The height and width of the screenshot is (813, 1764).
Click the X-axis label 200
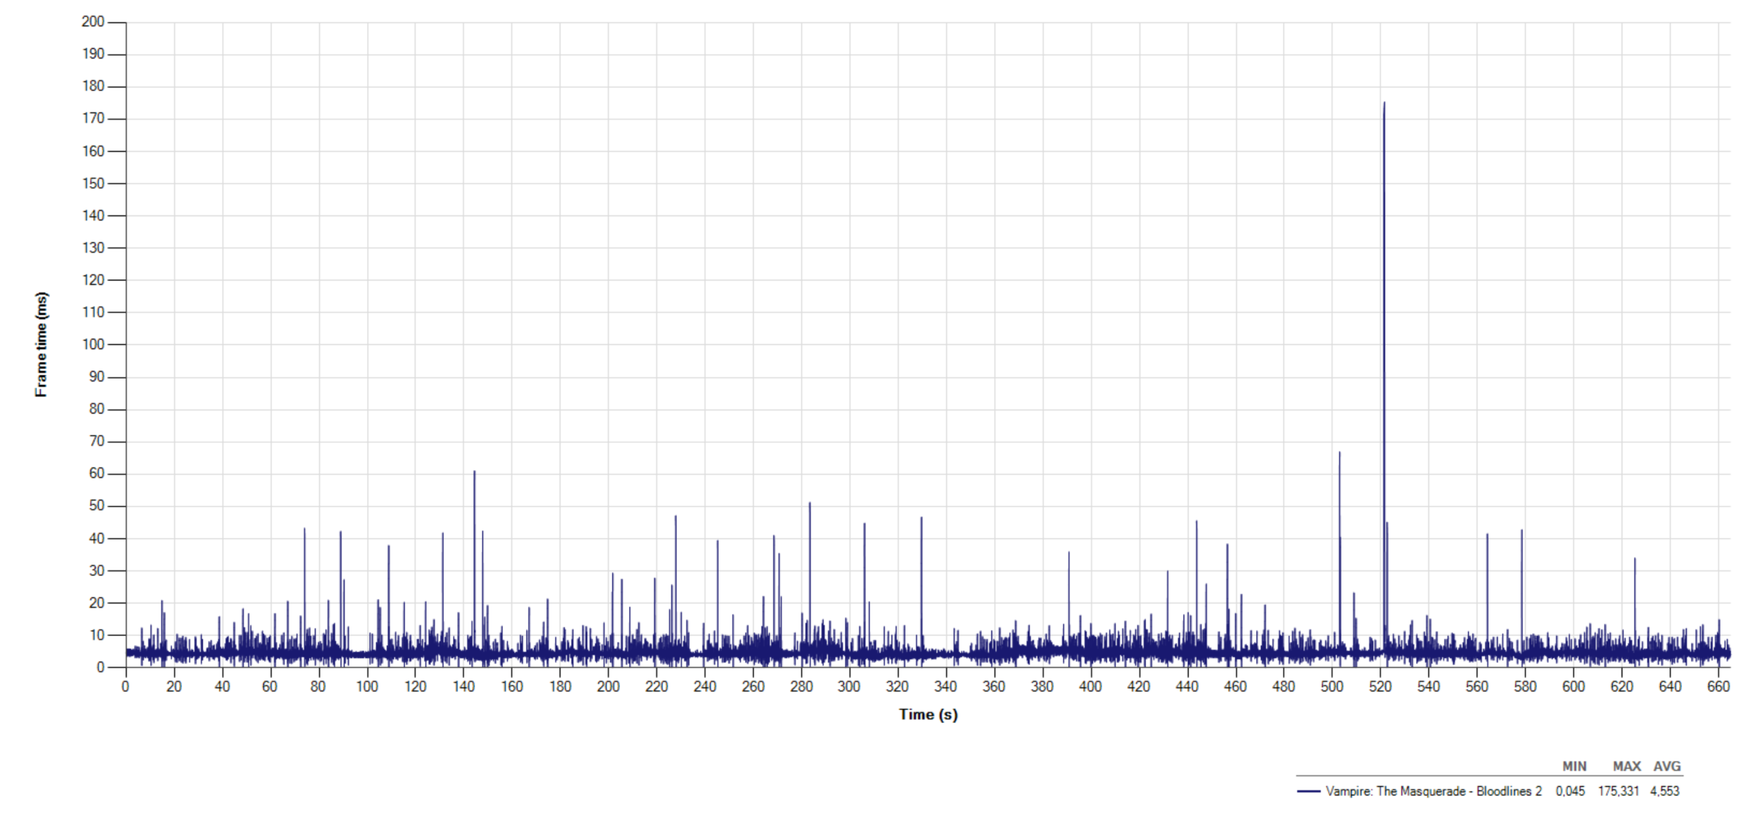(x=608, y=686)
